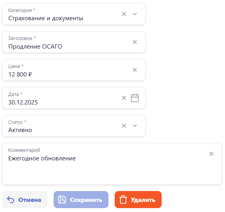
Task: Edit the date 30.12.2025 field
Action: (74, 98)
